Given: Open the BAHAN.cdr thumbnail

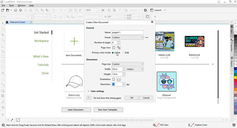Looking at the screenshot, I should coord(195,41).
